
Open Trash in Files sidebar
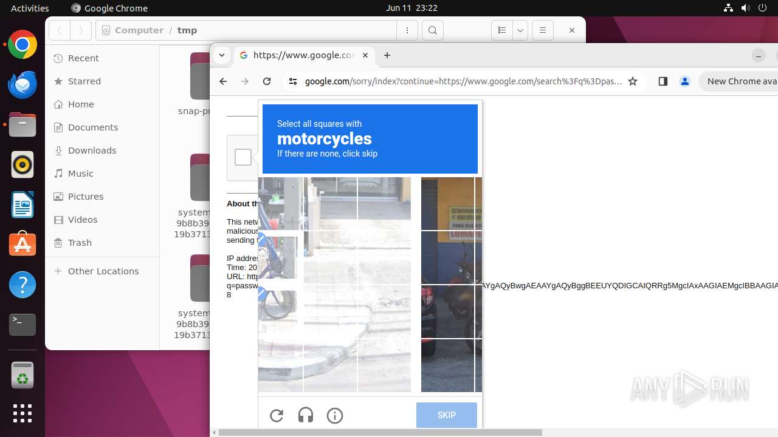point(102,243)
